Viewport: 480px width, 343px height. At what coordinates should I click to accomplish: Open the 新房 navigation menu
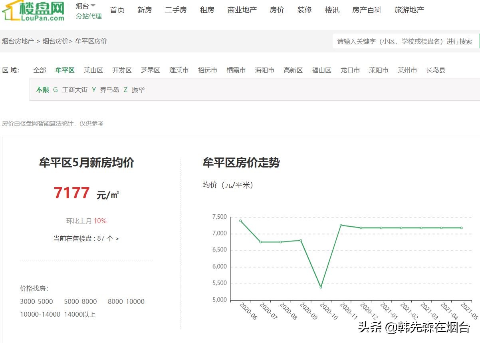145,10
